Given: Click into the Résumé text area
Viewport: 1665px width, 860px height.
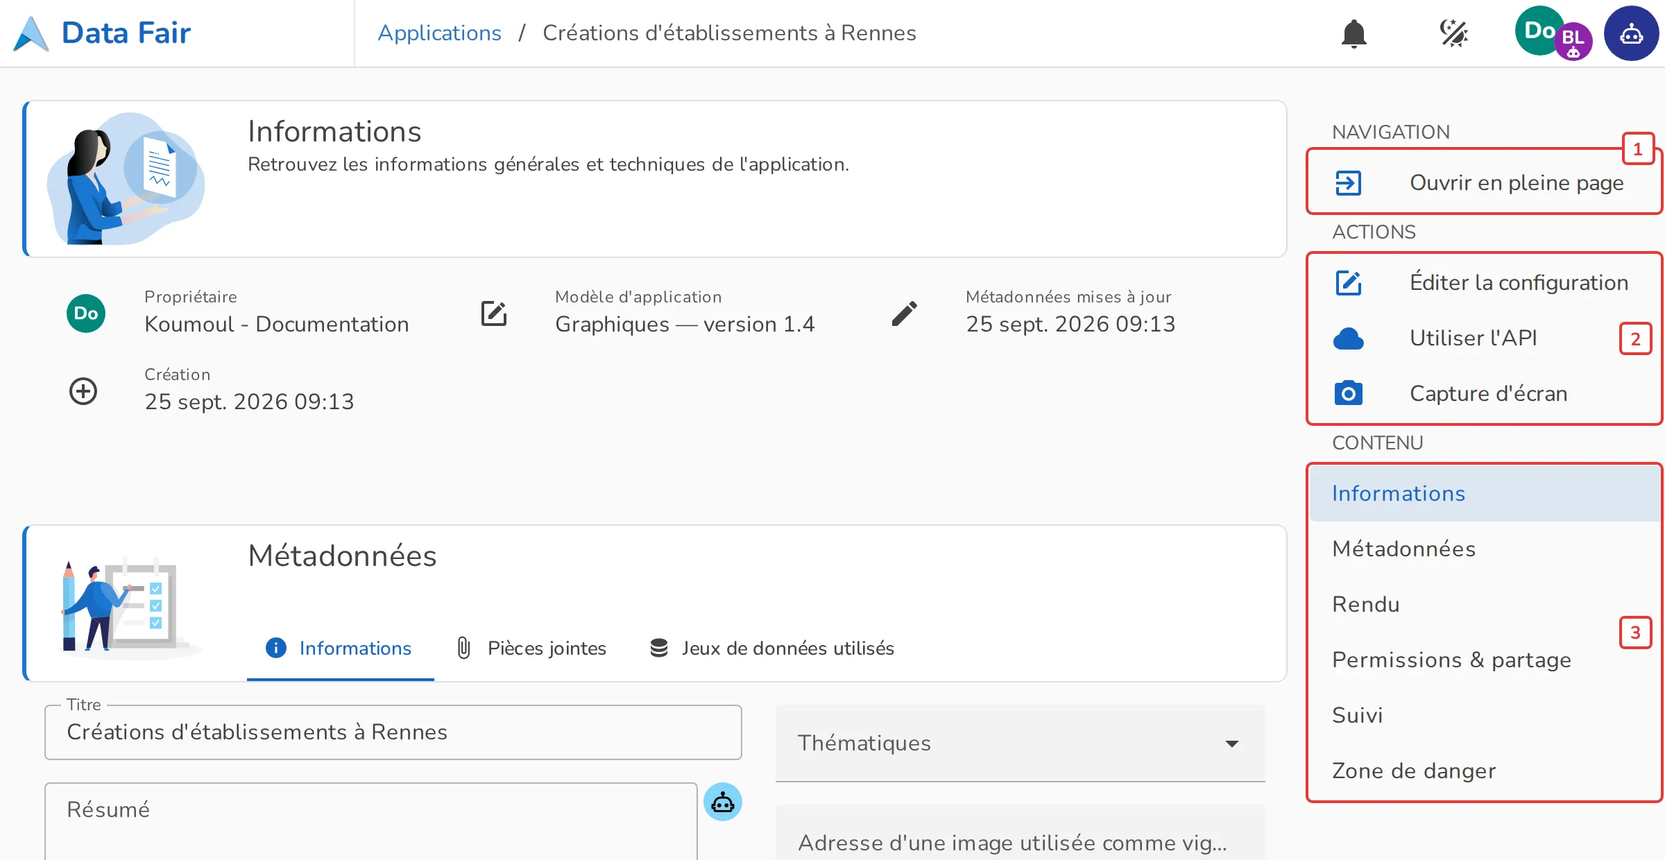Looking at the screenshot, I should click(371, 822).
